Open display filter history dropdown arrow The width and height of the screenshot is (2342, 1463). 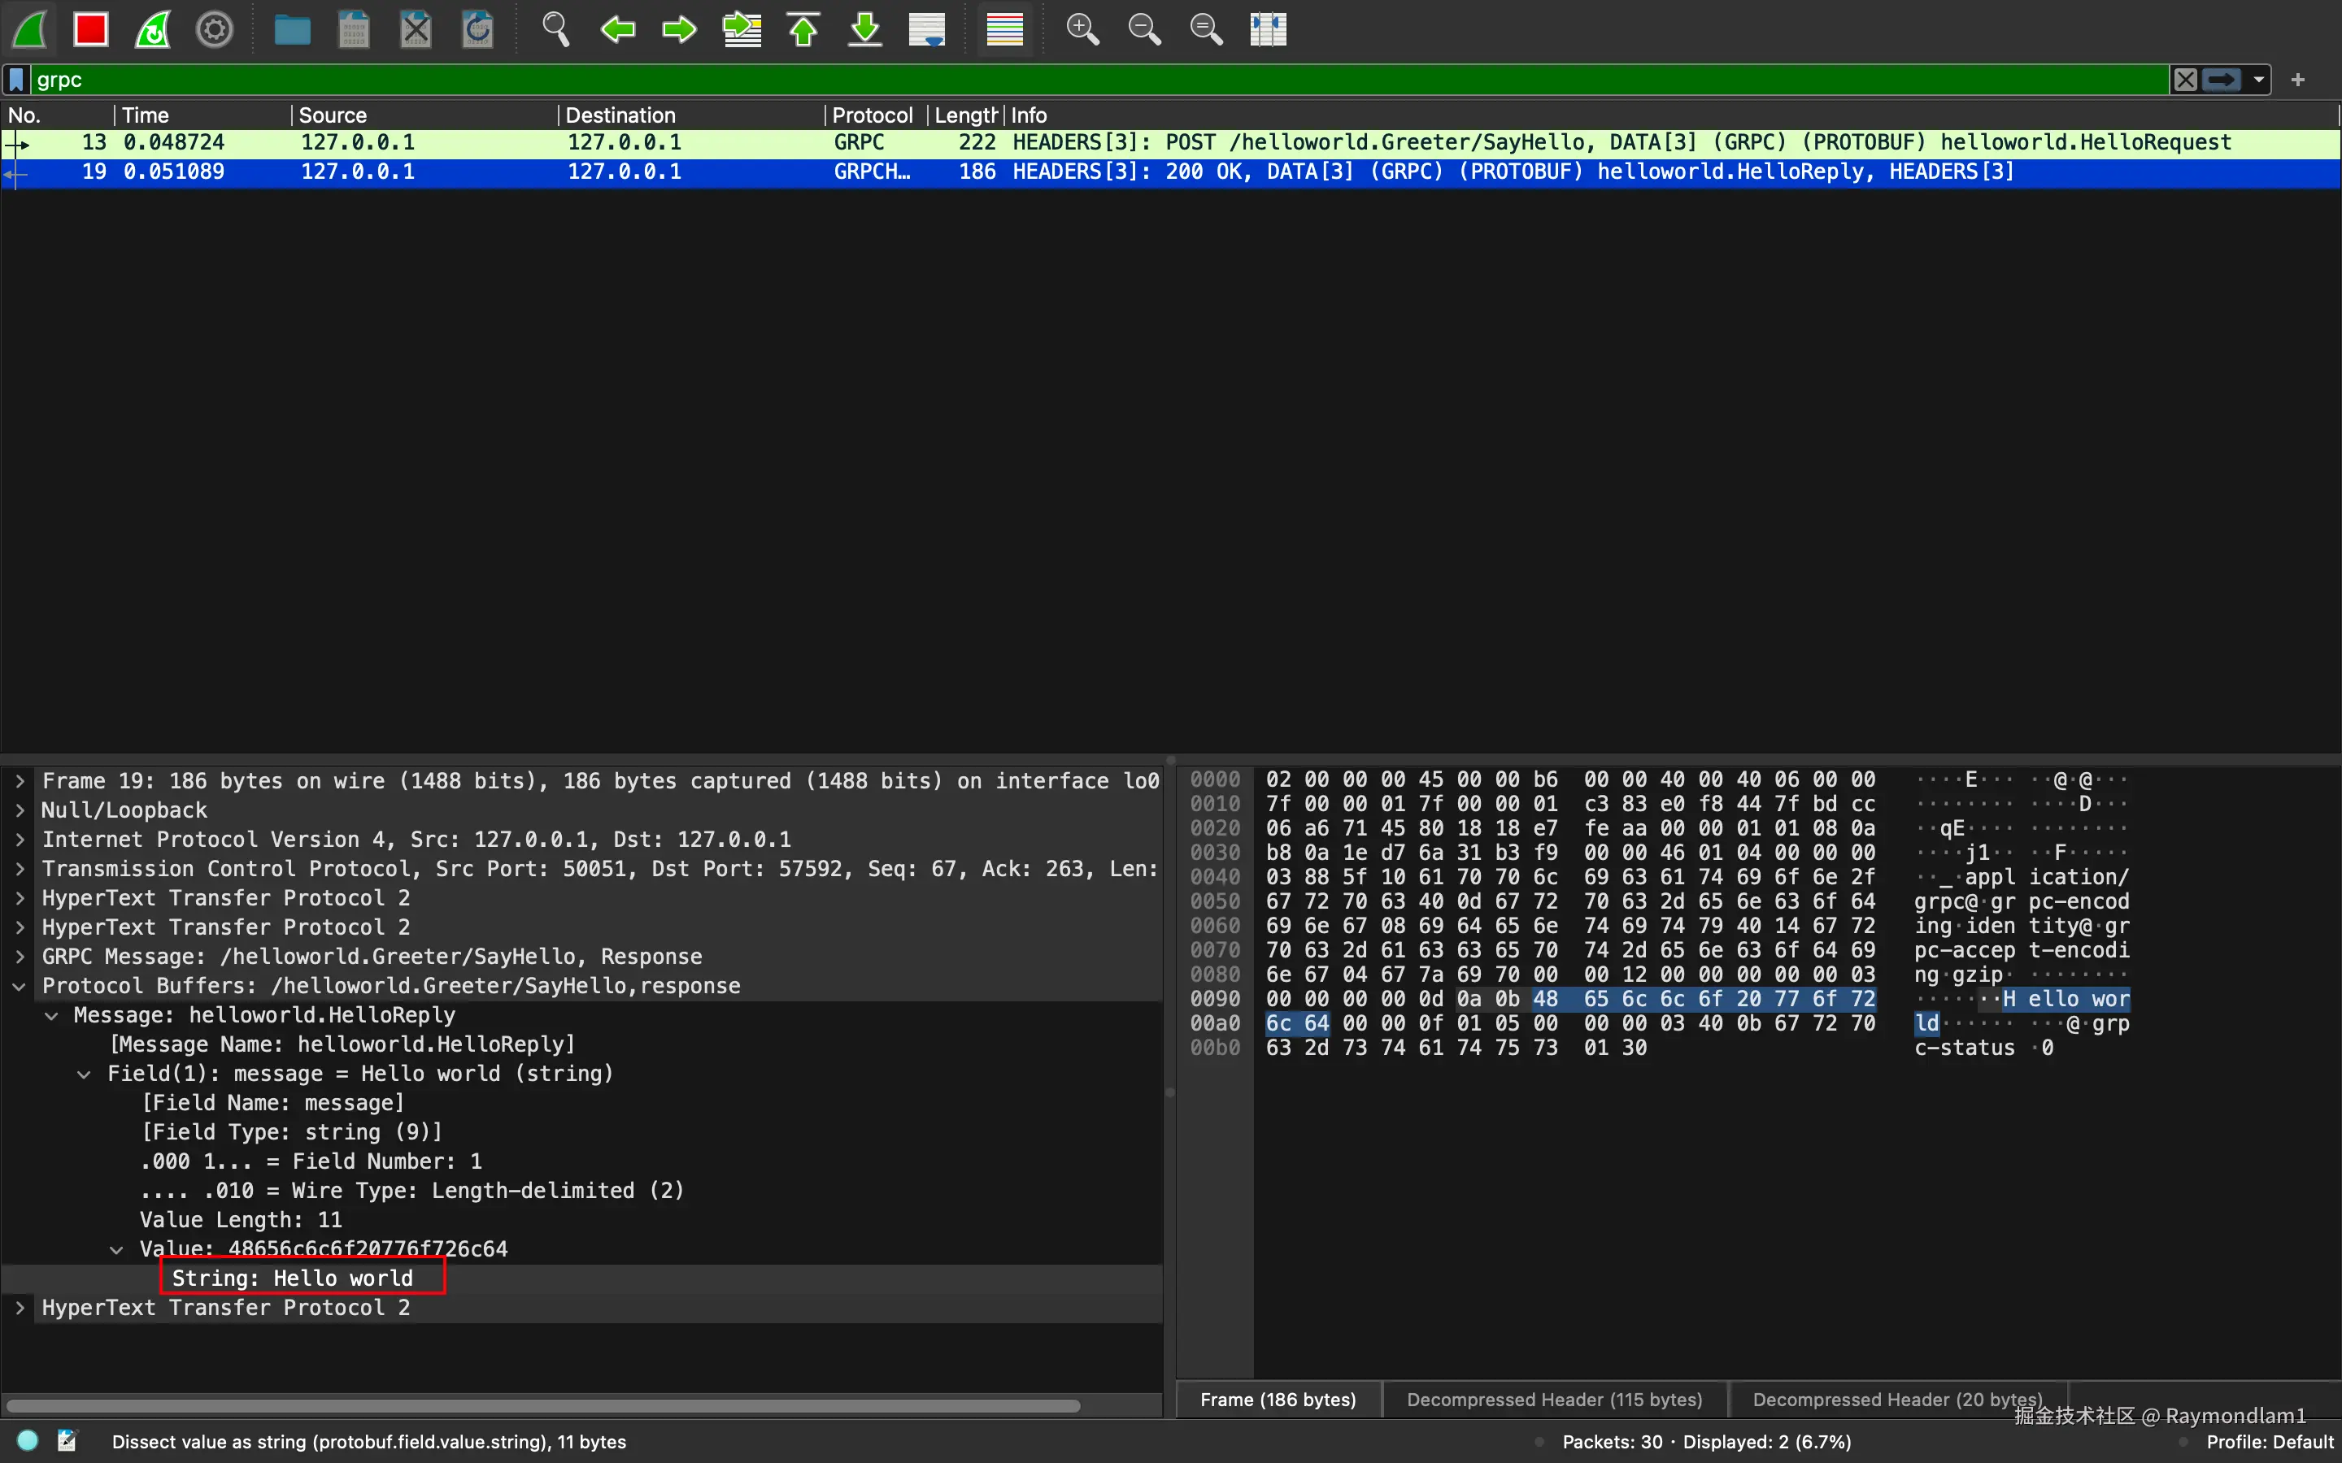click(2259, 80)
